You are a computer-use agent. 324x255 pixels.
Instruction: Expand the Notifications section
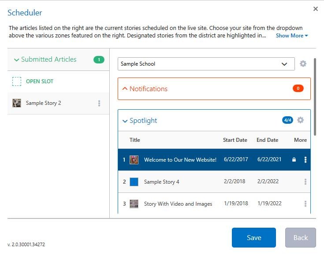pyautogui.click(x=125, y=89)
